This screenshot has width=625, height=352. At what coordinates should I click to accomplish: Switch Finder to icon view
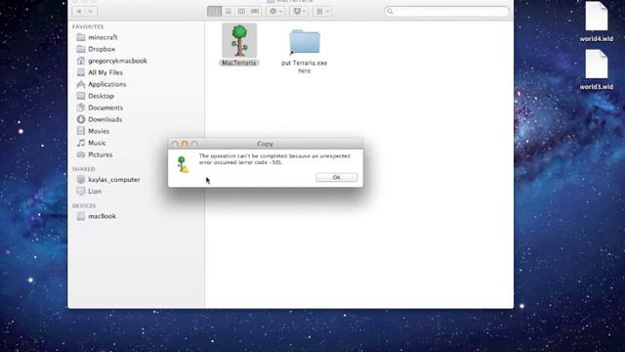(215, 11)
